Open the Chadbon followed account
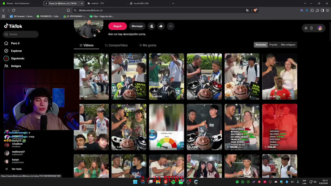Viewport: 331px width, 186px height. click(x=17, y=145)
